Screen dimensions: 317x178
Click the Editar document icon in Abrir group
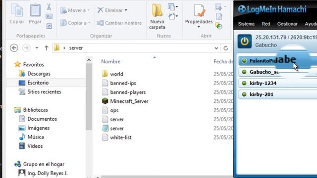click(219, 16)
